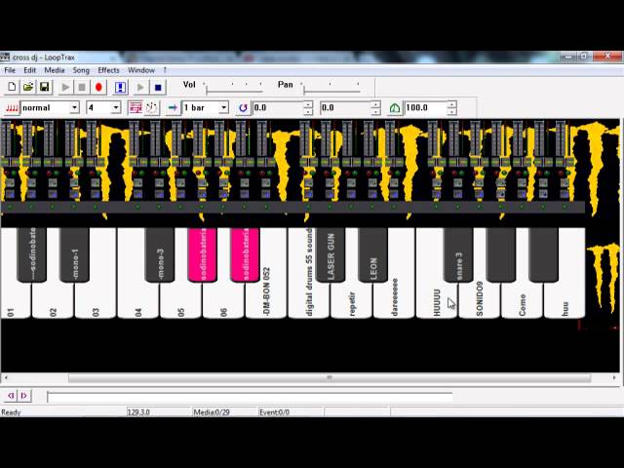
Task: Increase the second 0.0 field with up arrow
Action: tap(375, 104)
